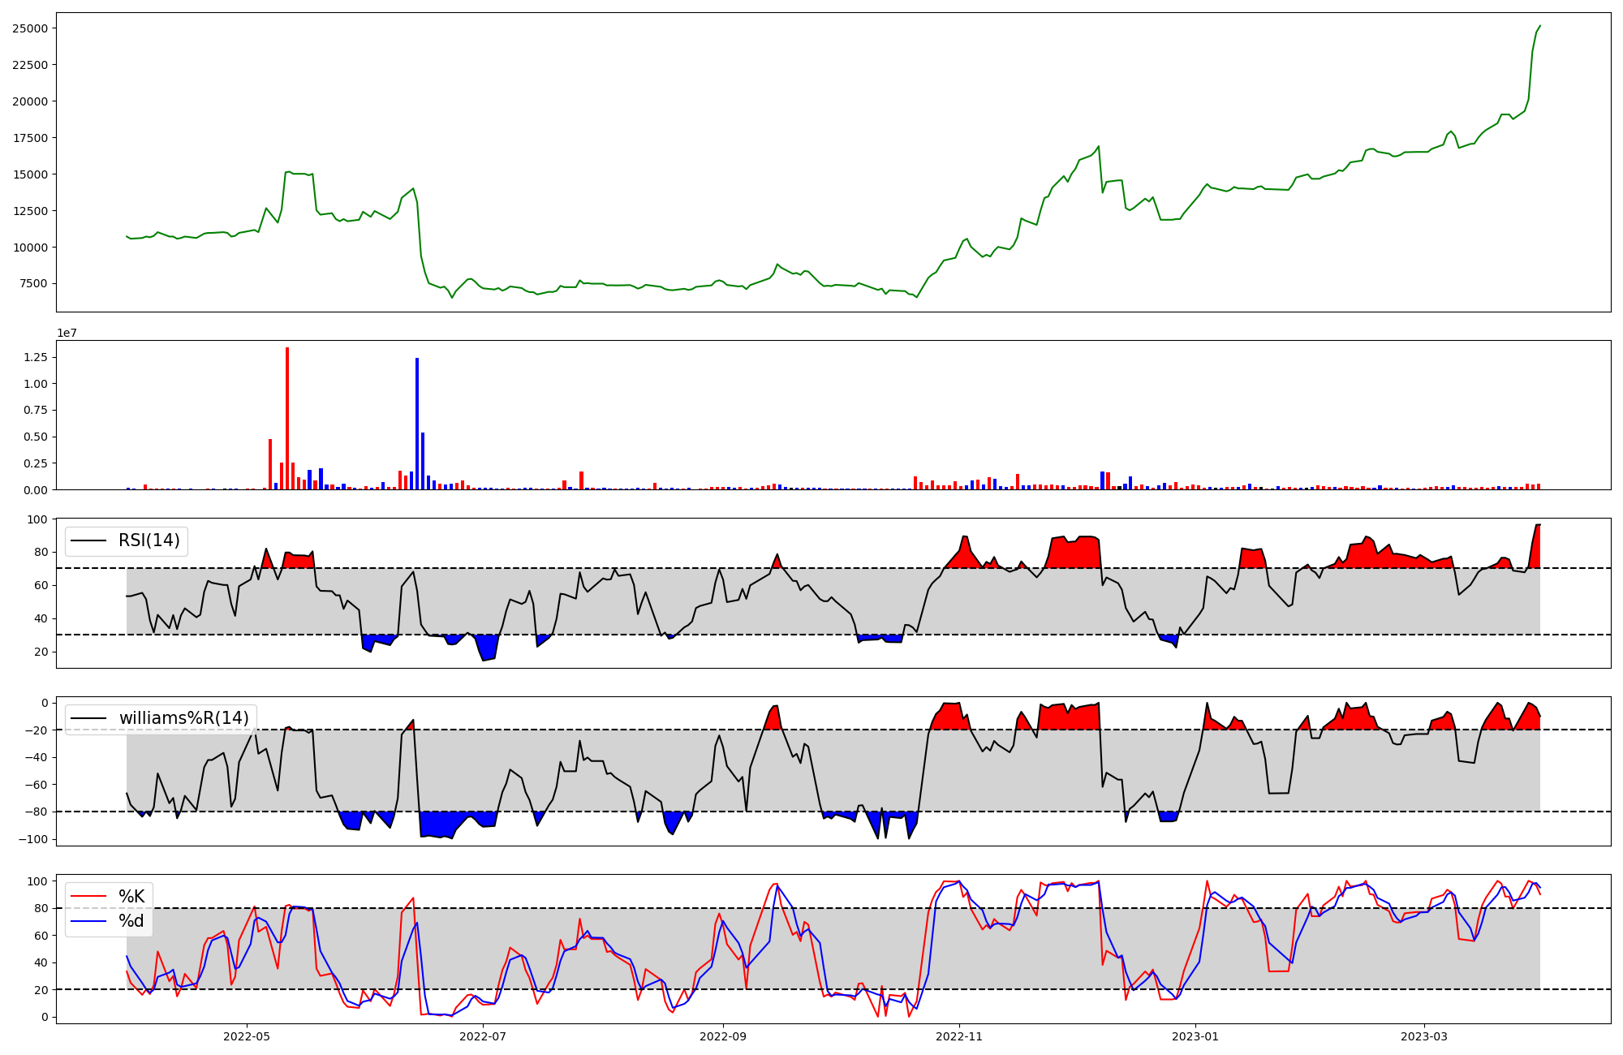1623x1055 pixels.
Task: Click the final price peak of green line
Action: [x=1539, y=26]
